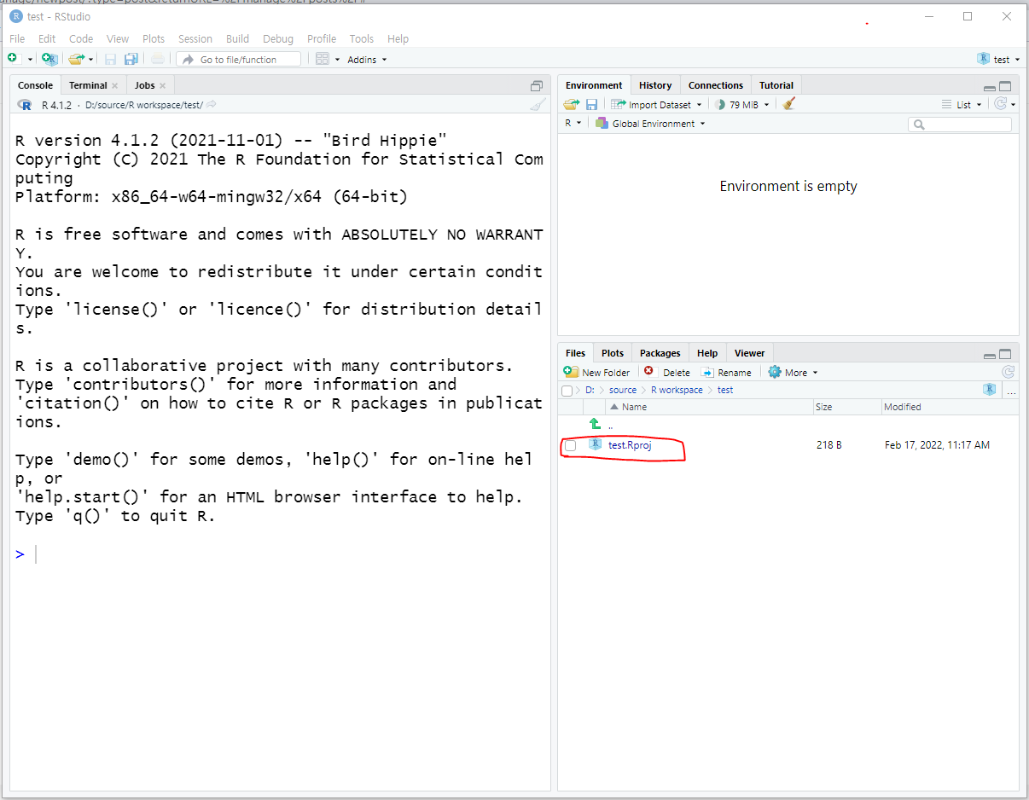Open the Session menu
1029x800 pixels.
tap(195, 38)
